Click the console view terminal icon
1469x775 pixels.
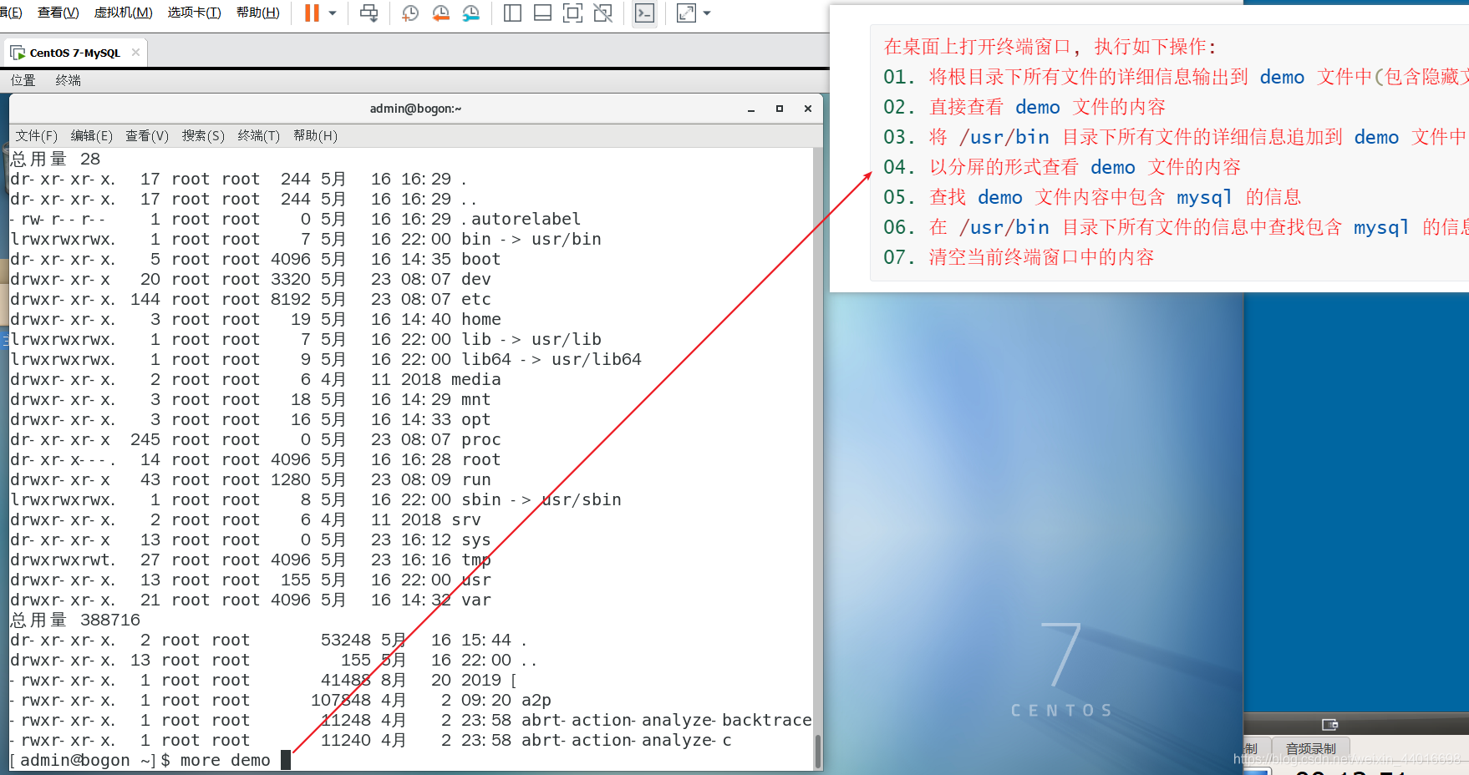click(644, 13)
